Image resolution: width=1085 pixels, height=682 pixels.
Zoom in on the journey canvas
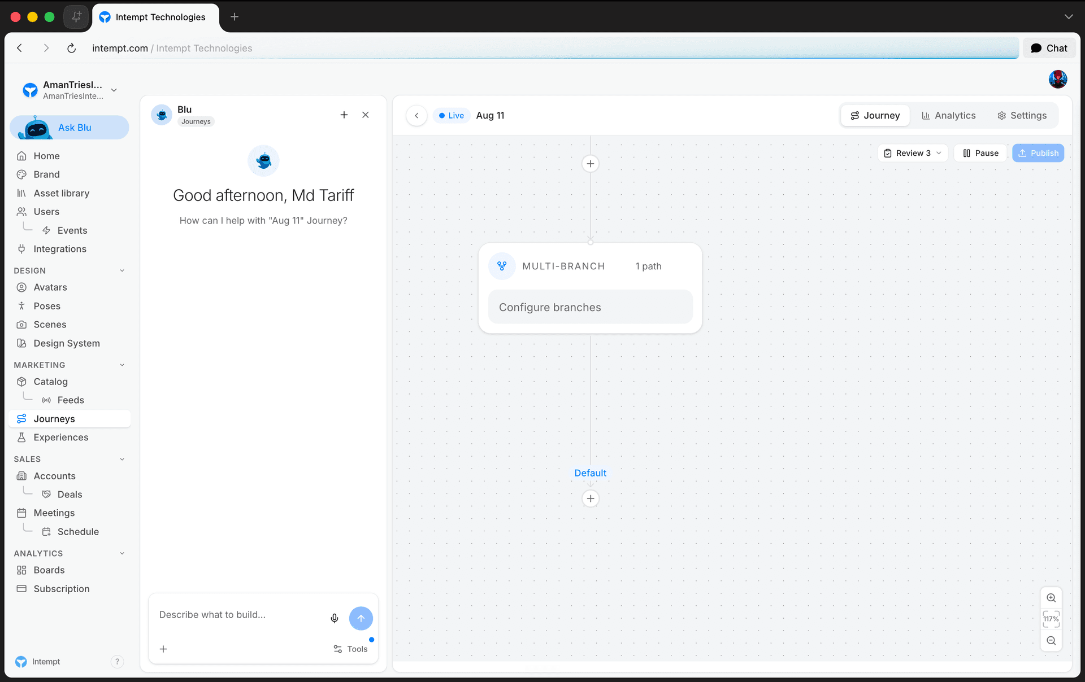(x=1051, y=598)
